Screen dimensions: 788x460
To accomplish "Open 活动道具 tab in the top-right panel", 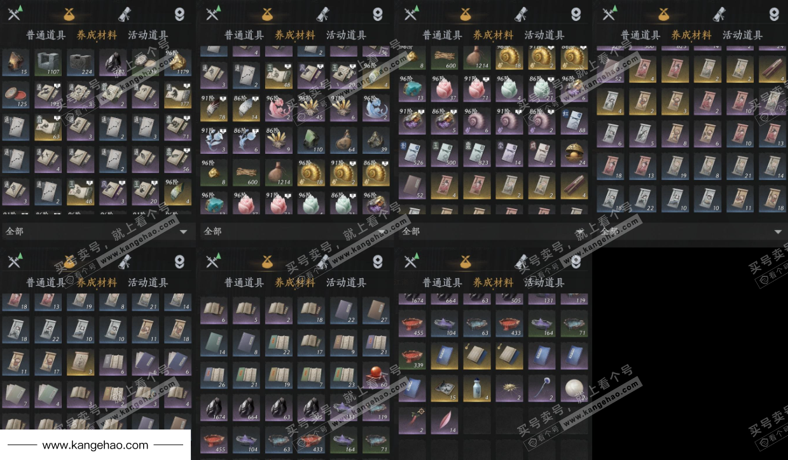I will 742,35.
